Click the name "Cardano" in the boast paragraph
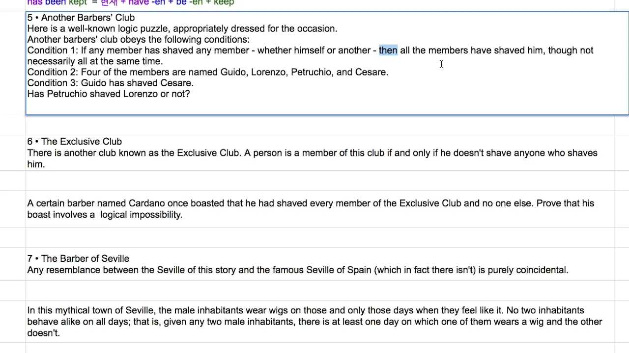The image size is (629, 353). [146, 203]
